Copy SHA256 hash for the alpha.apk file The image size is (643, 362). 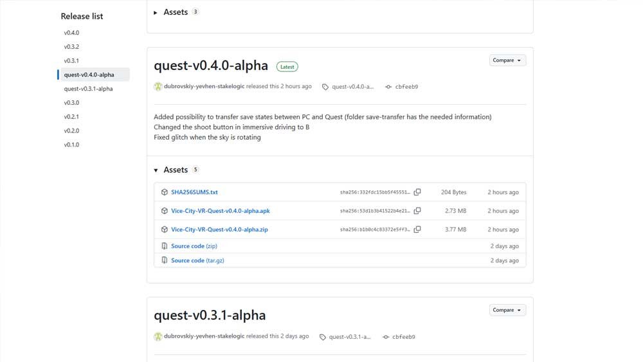pyautogui.click(x=417, y=211)
